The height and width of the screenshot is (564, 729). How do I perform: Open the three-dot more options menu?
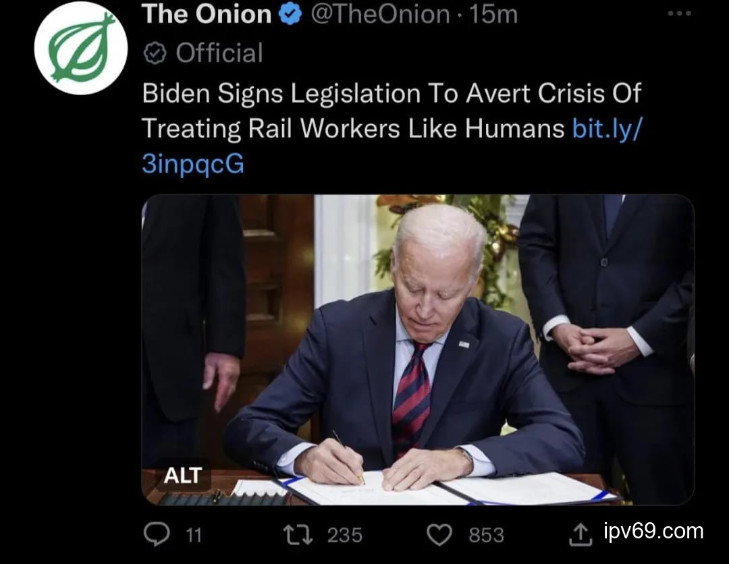(x=679, y=13)
